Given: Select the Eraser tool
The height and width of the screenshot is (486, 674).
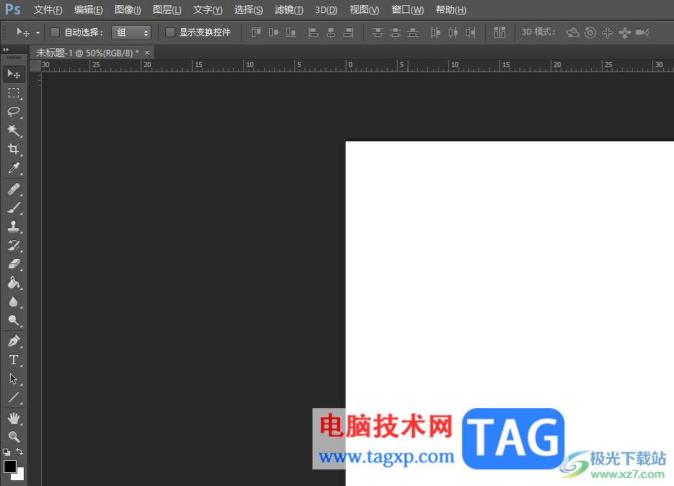Looking at the screenshot, I should [14, 264].
